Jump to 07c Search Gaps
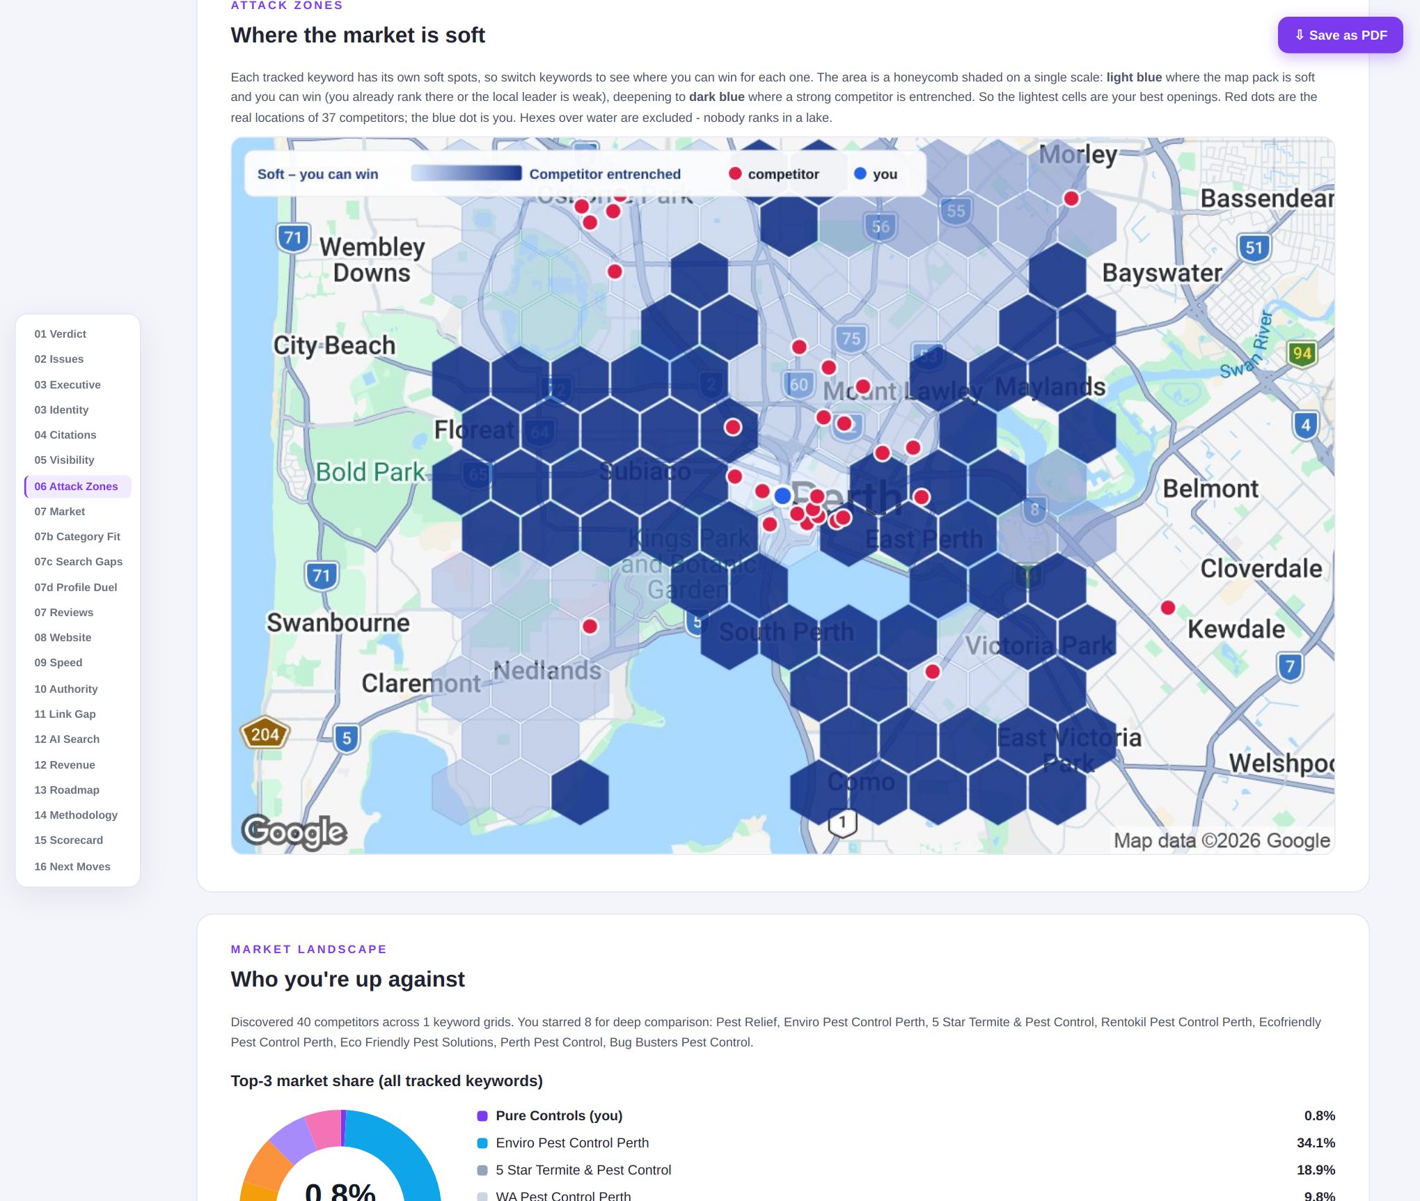 point(79,562)
